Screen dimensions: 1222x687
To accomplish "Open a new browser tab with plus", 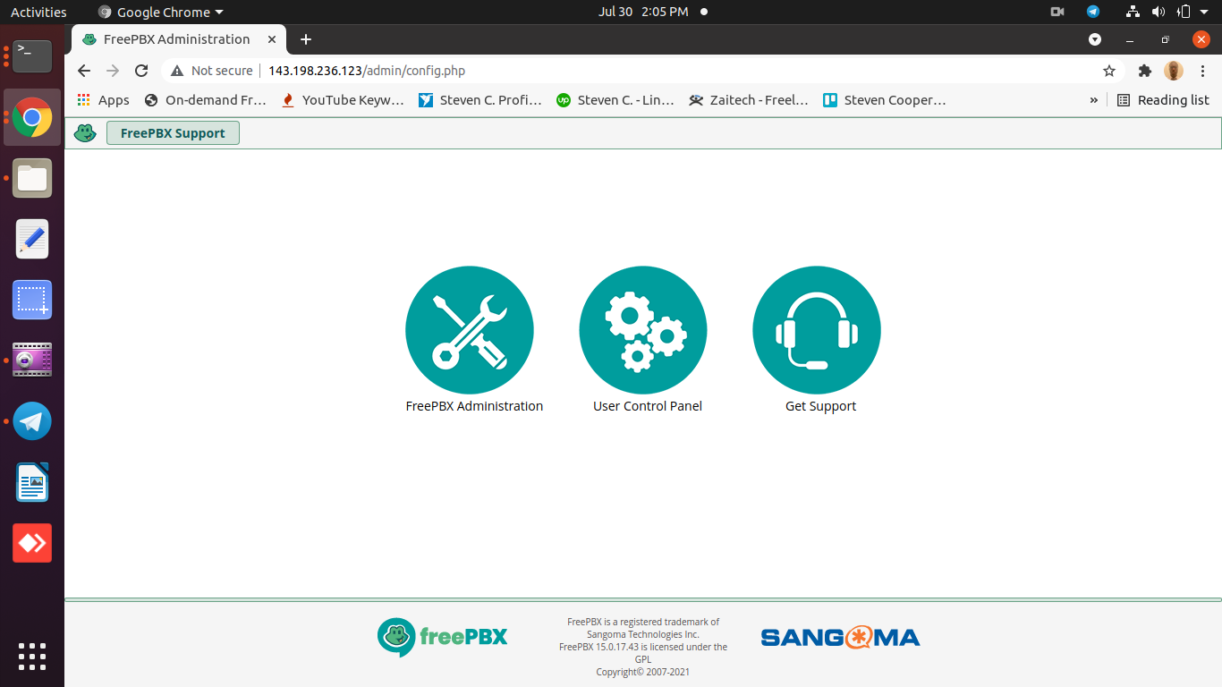I will 306,39.
